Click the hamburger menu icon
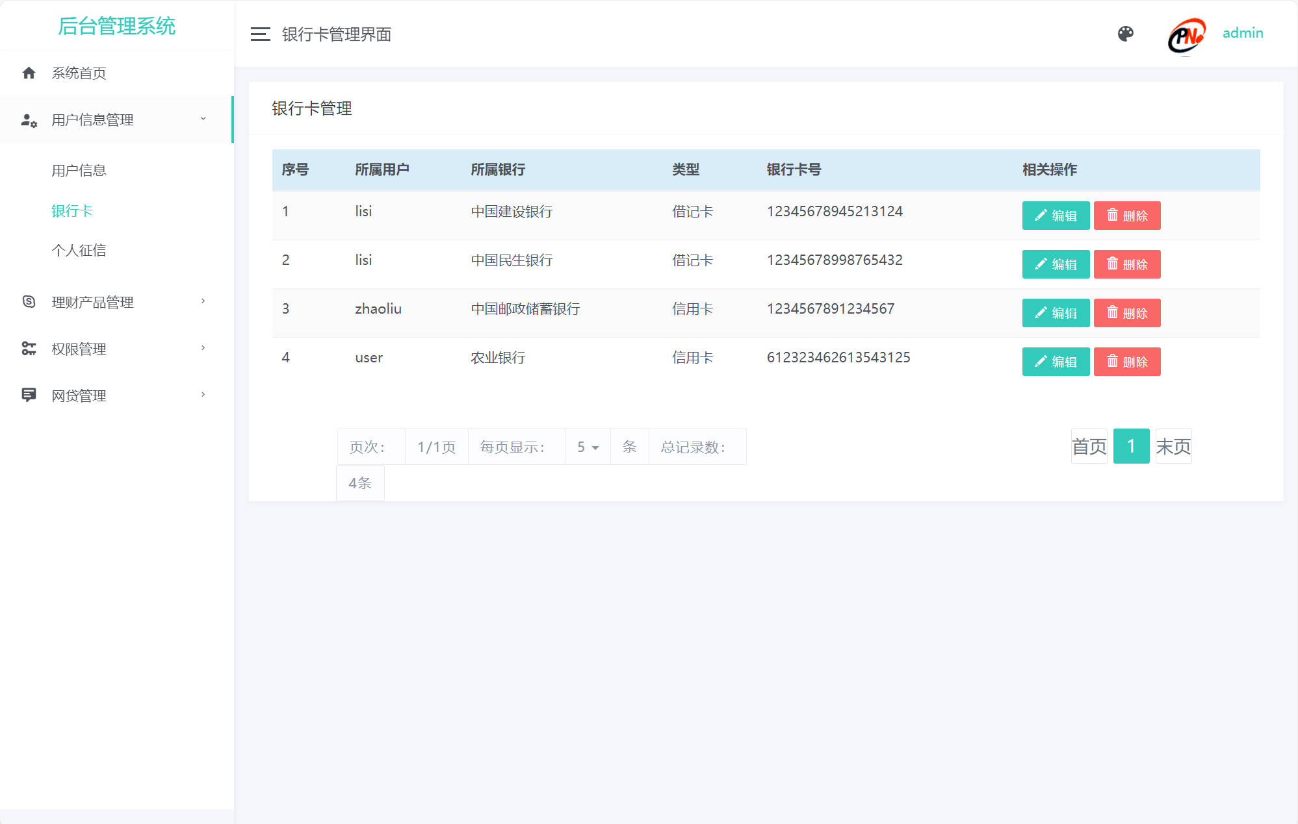This screenshot has height=824, width=1298. click(x=259, y=34)
